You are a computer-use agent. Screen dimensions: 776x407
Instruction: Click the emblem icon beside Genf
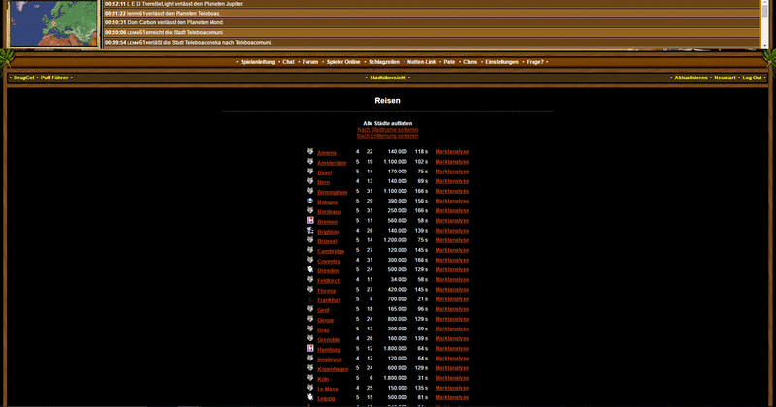pos(310,309)
